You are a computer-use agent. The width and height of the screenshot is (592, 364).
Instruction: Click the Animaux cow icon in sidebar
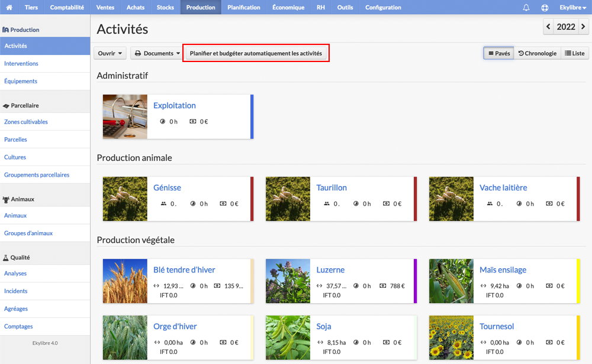click(6, 199)
